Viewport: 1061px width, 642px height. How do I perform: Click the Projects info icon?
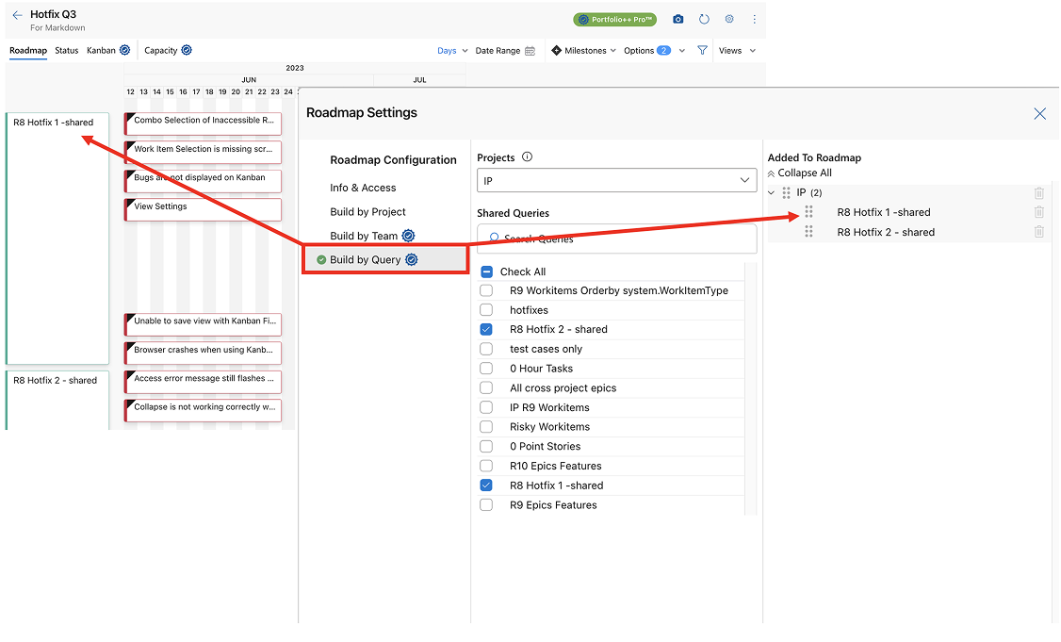527,157
